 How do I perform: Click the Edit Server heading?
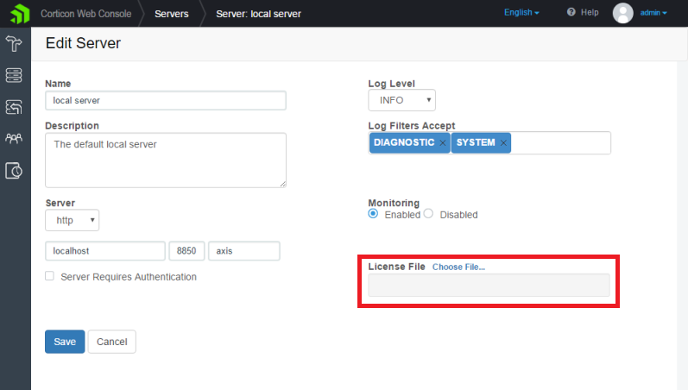[84, 43]
